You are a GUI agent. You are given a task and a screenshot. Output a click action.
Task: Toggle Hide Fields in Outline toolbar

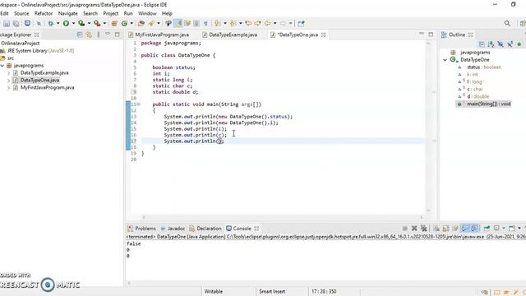pyautogui.click(x=501, y=44)
